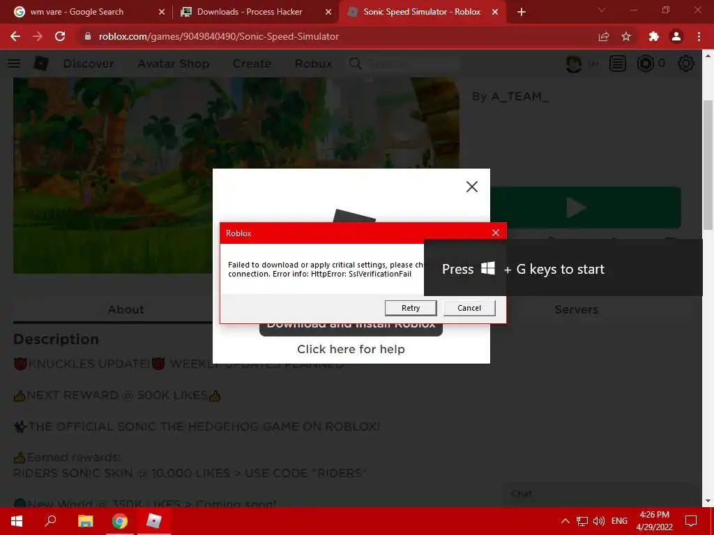714x535 pixels.
Task: Click the page vertical scrollbar
Action: coord(708,164)
